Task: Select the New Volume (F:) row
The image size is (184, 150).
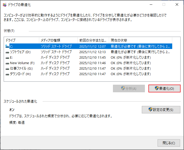Action: [x=88, y=63]
